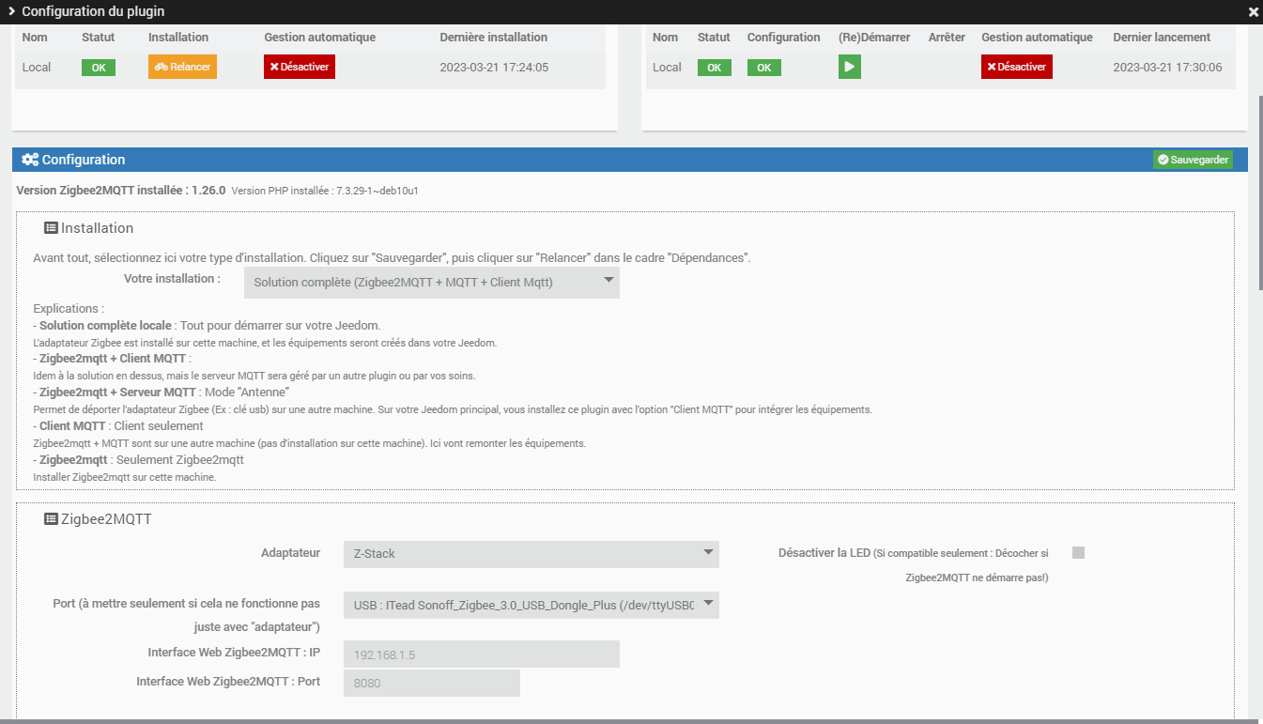Click the Zigbee2MQTT web interface IP field
Image resolution: width=1263 pixels, height=724 pixels.
point(482,654)
